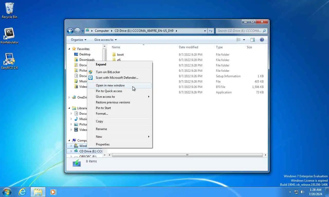The height and width of the screenshot is (197, 329).
Task: Show hidden tray icons arrow
Action: [290, 192]
